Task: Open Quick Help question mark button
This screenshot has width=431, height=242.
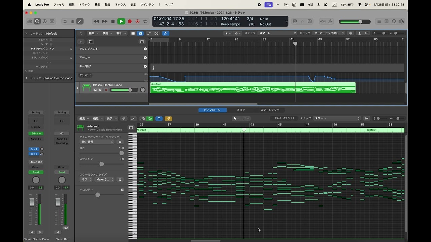Action: [44, 21]
